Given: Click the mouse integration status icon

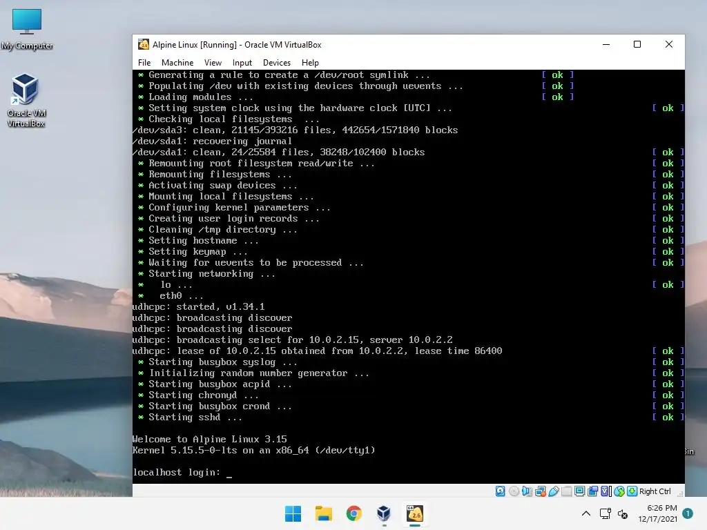Looking at the screenshot, I should (619, 491).
